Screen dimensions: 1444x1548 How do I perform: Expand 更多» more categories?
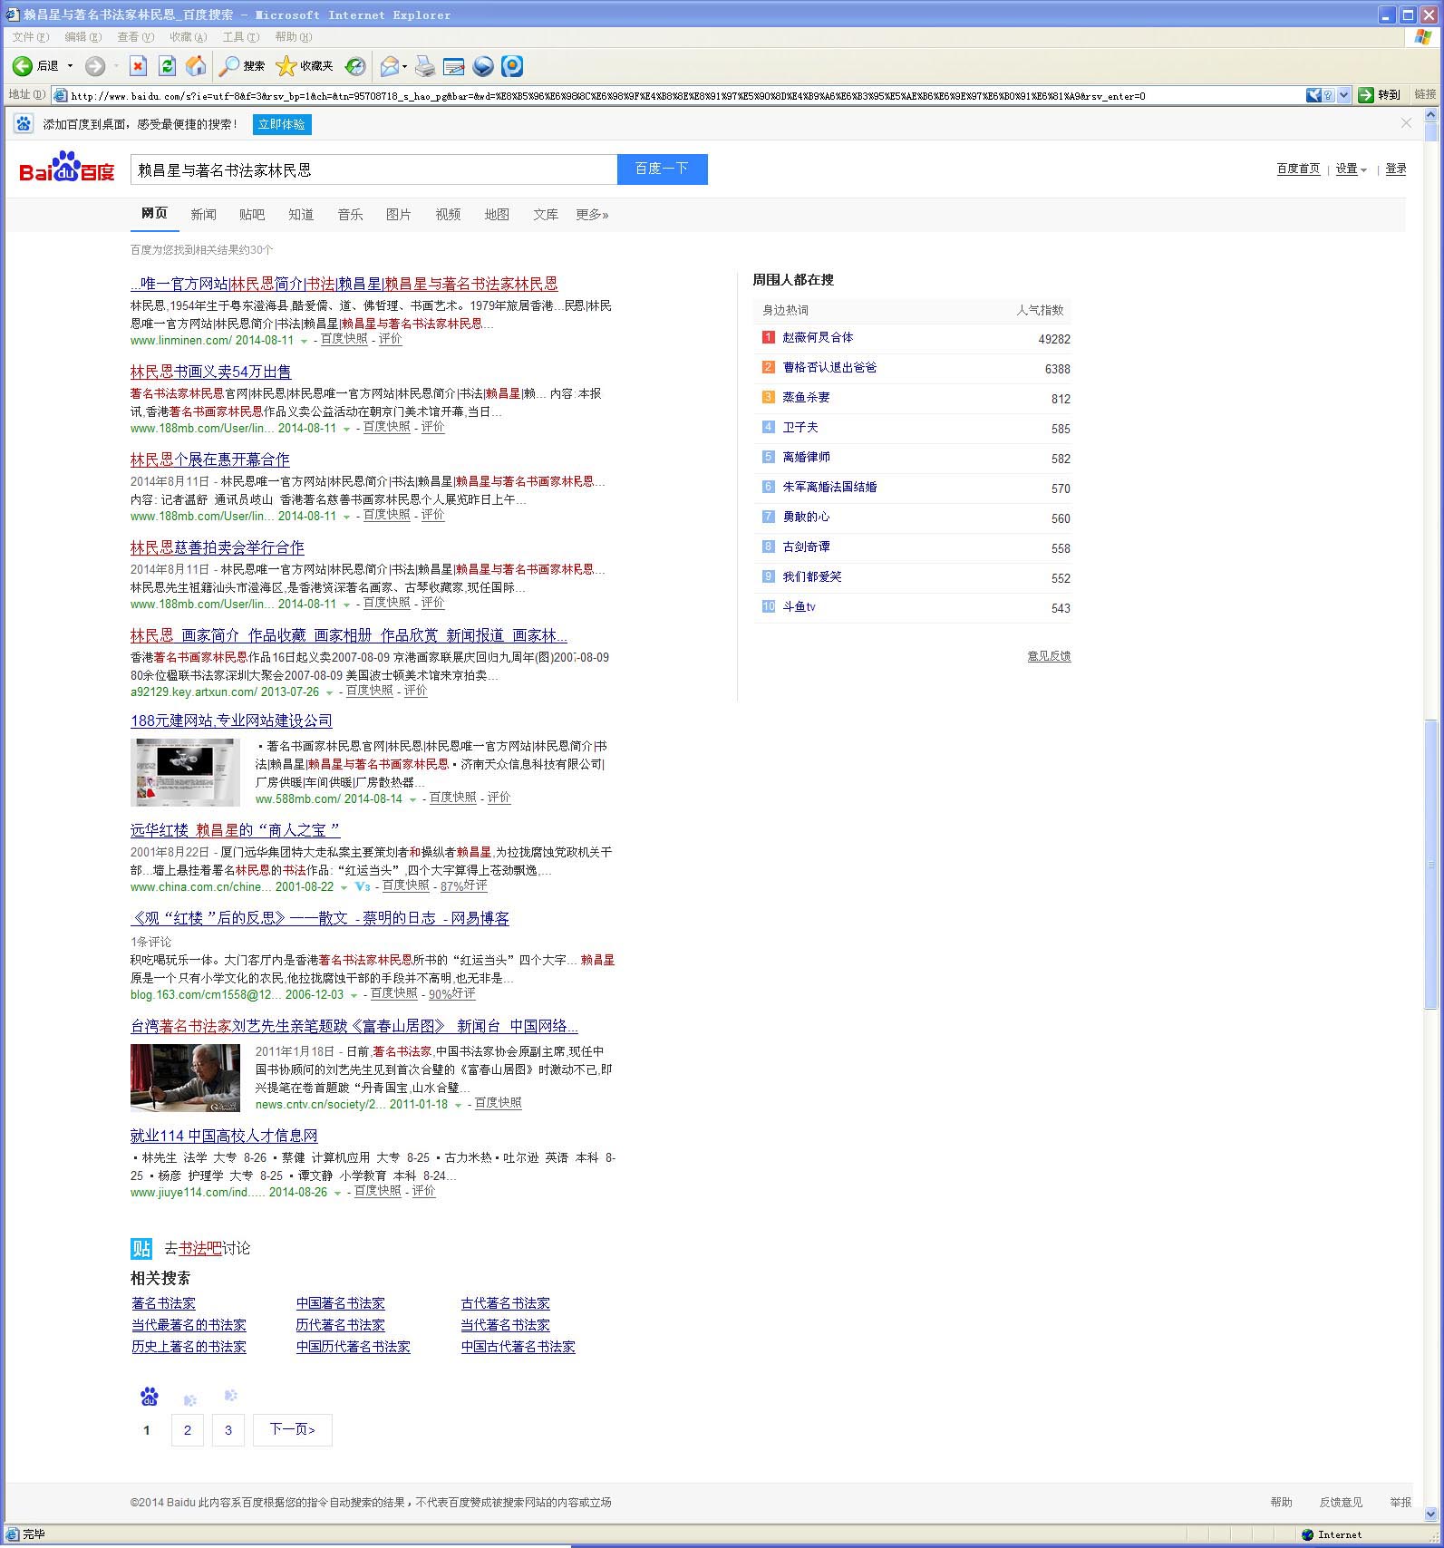point(592,215)
